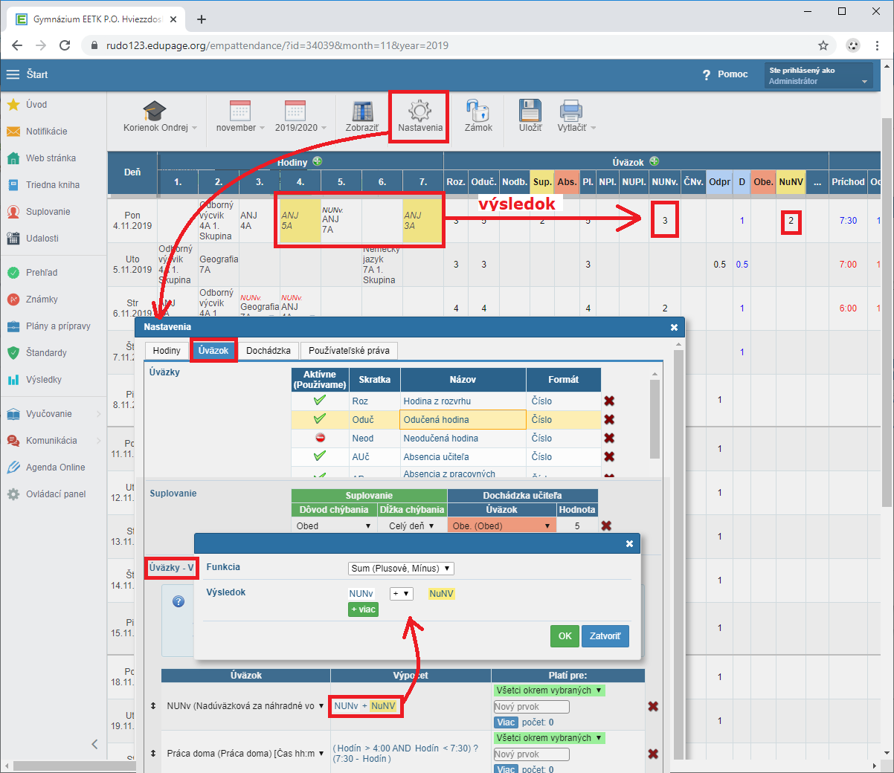Click Viac button in NUNv row
The height and width of the screenshot is (773, 894).
coord(506,722)
